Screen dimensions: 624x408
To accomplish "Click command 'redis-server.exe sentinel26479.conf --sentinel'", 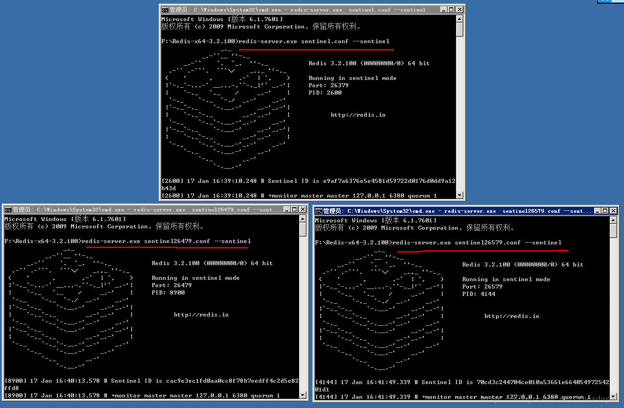I will (x=167, y=241).
